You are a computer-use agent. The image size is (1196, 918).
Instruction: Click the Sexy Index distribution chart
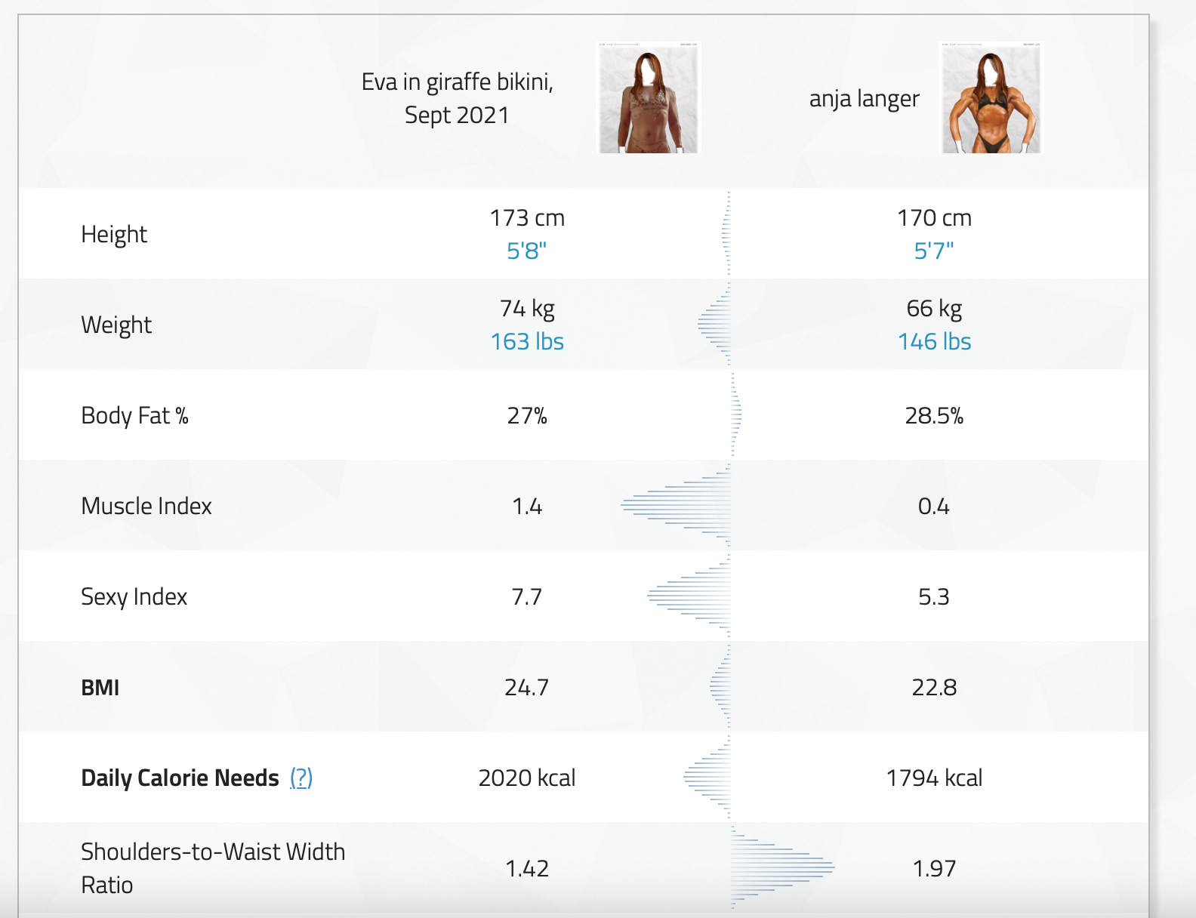pyautogui.click(x=691, y=596)
